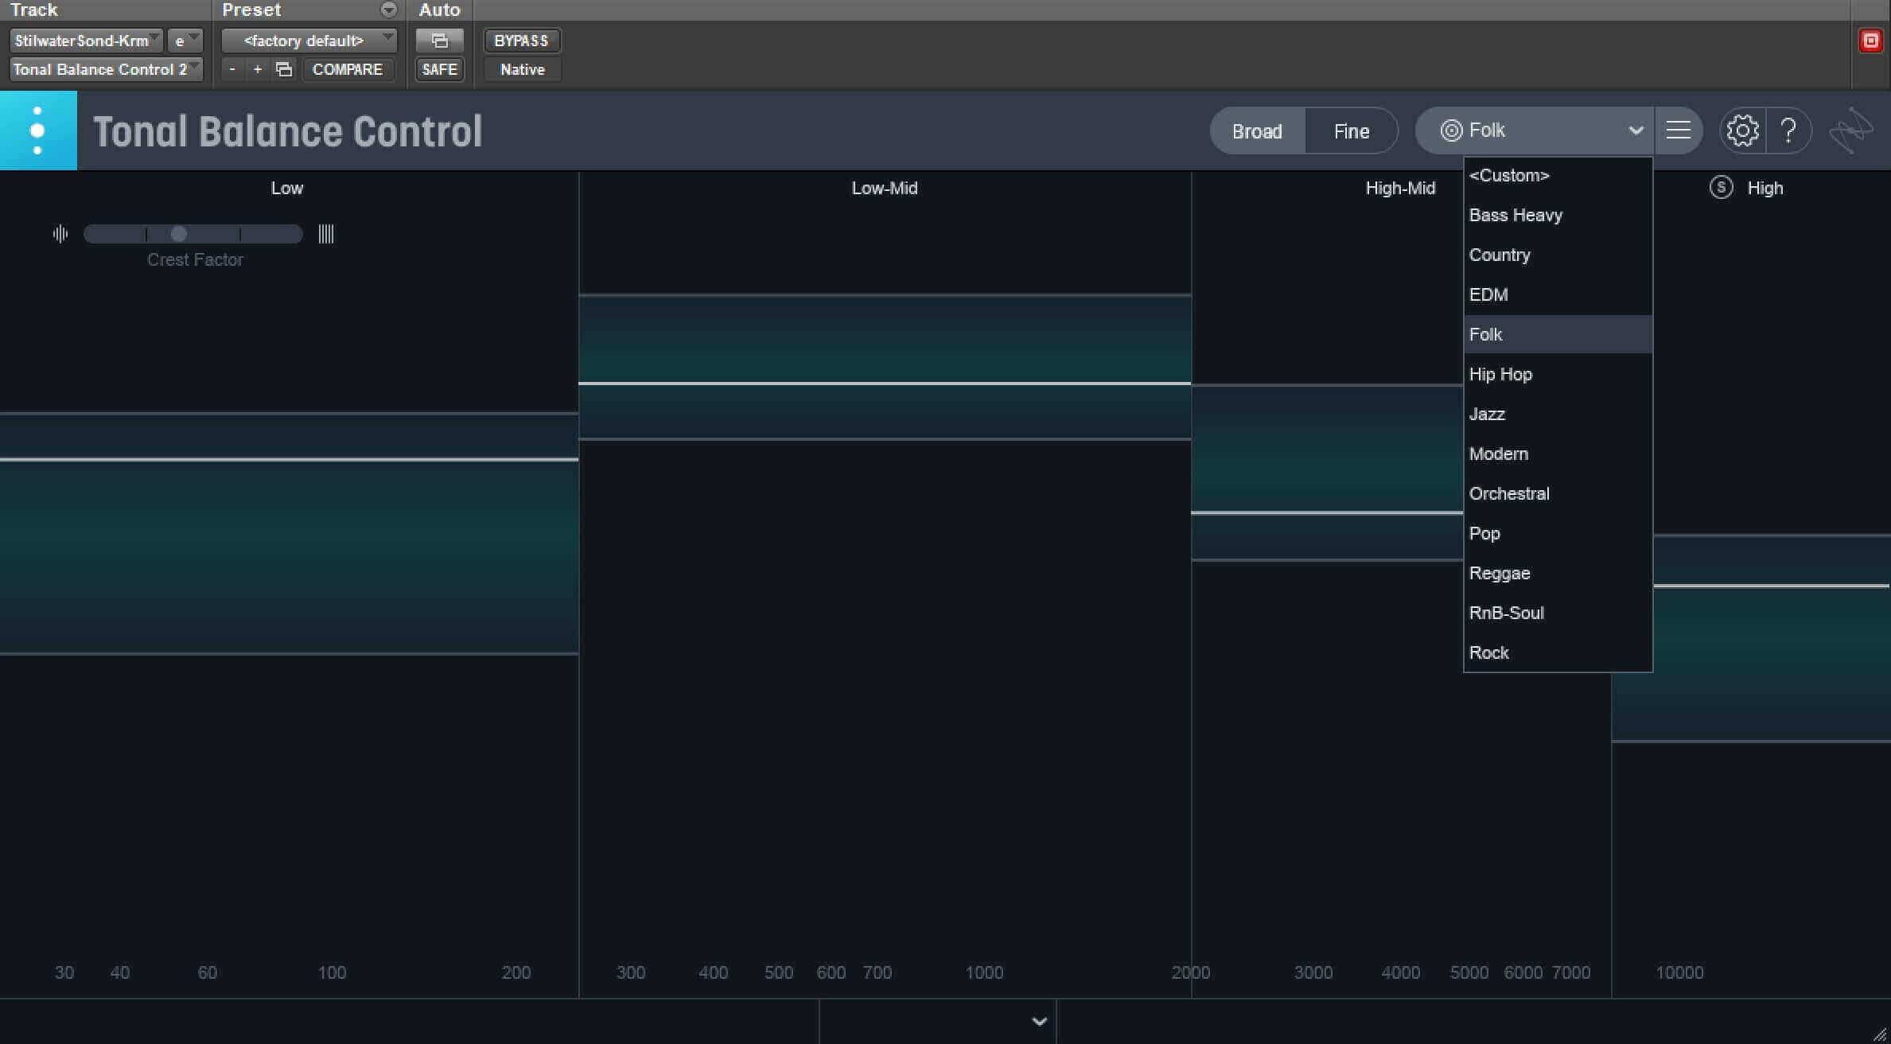Choose Hip Hop target
This screenshot has width=1891, height=1044.
click(1558, 374)
